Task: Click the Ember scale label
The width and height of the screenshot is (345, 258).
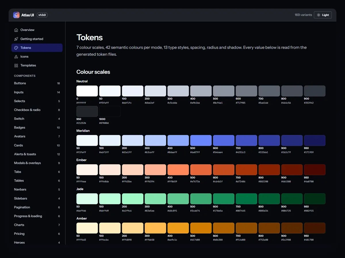Action: (81, 160)
